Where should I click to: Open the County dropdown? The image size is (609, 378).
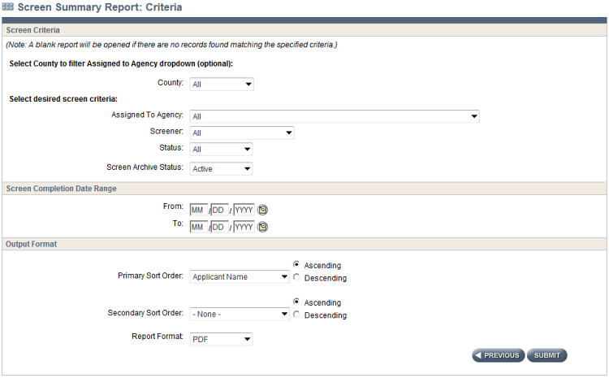point(222,84)
